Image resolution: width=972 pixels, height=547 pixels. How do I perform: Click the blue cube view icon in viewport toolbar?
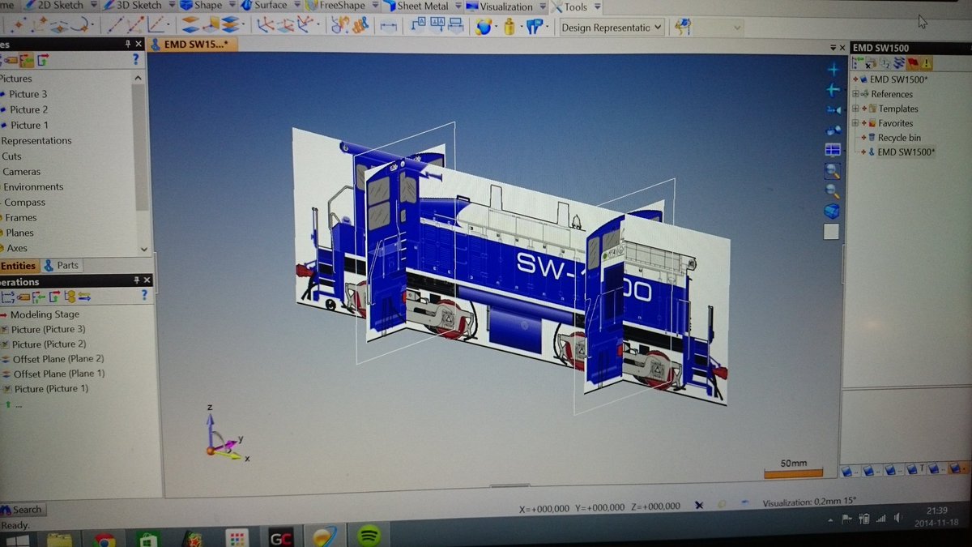pyautogui.click(x=832, y=211)
